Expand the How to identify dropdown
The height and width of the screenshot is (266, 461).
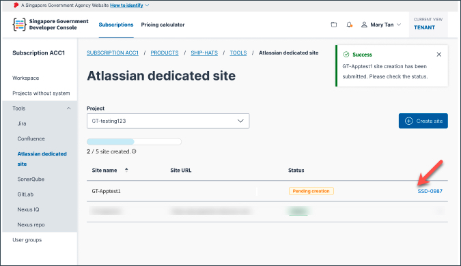click(129, 5)
